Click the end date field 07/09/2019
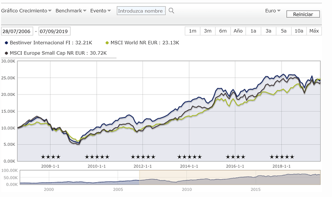The image size is (332, 197). pos(54,31)
